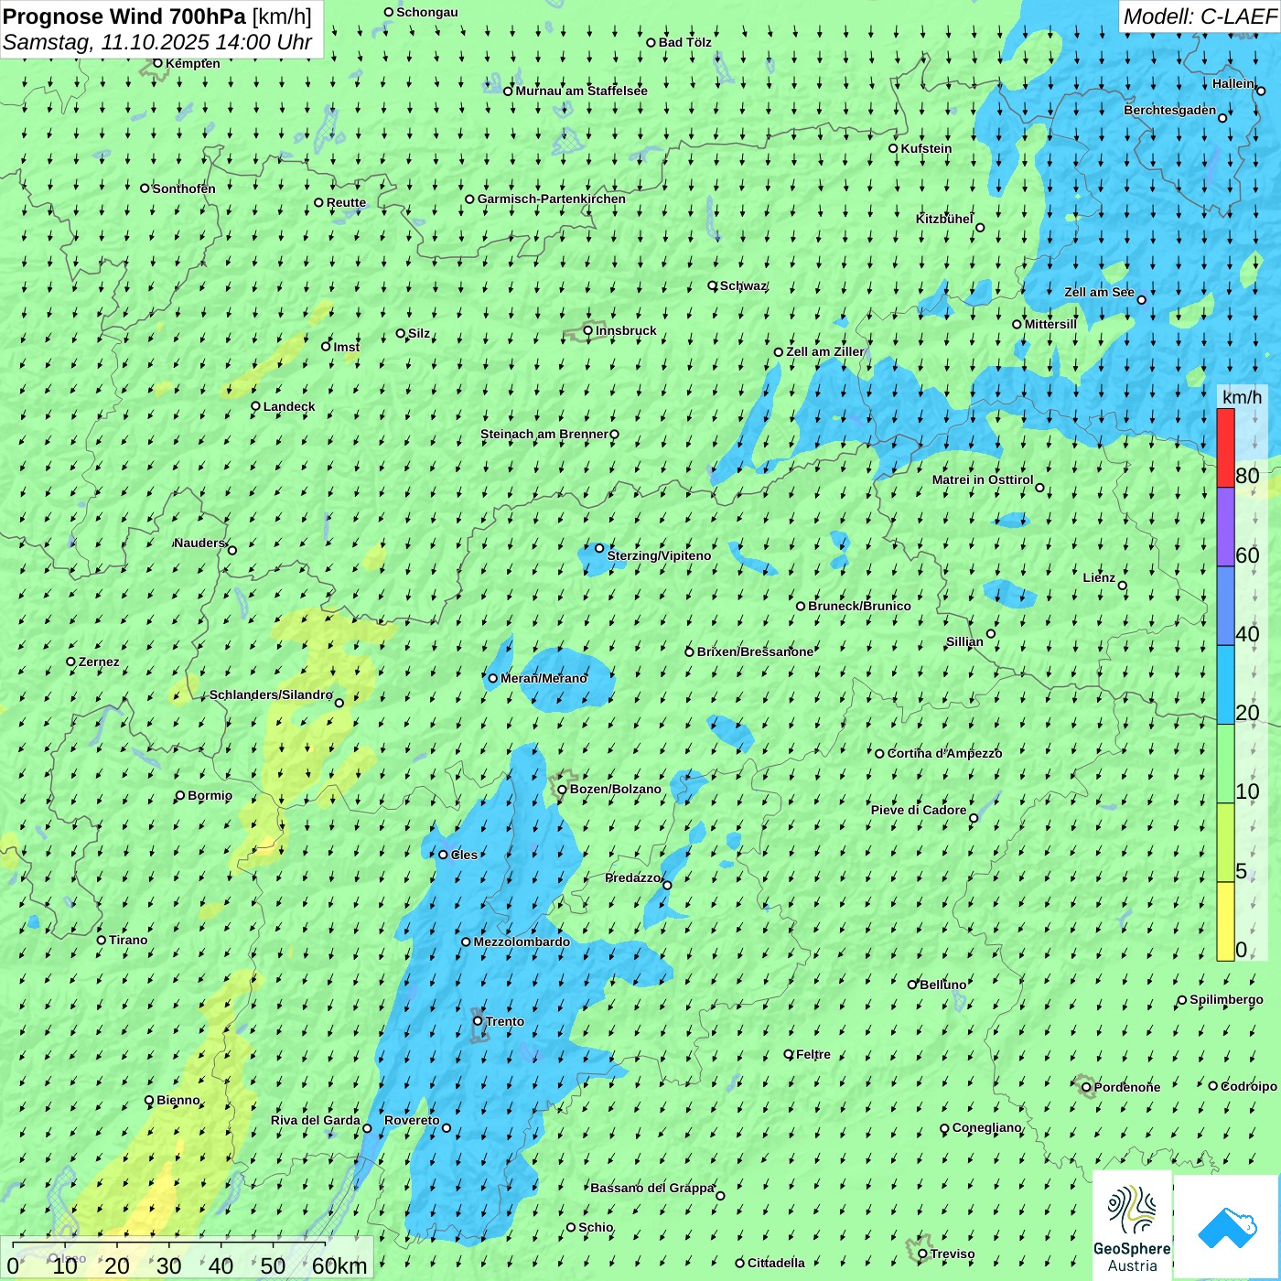The width and height of the screenshot is (1281, 1281).
Task: Click the Schwaz location marker
Action: (713, 285)
